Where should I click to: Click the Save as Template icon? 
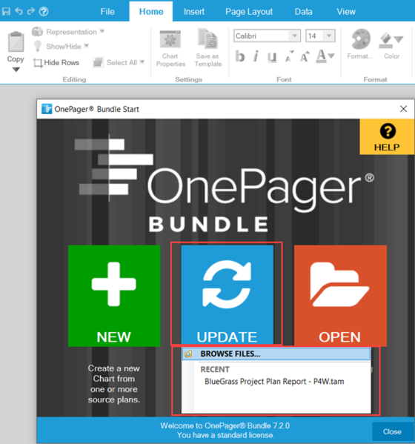click(x=207, y=39)
